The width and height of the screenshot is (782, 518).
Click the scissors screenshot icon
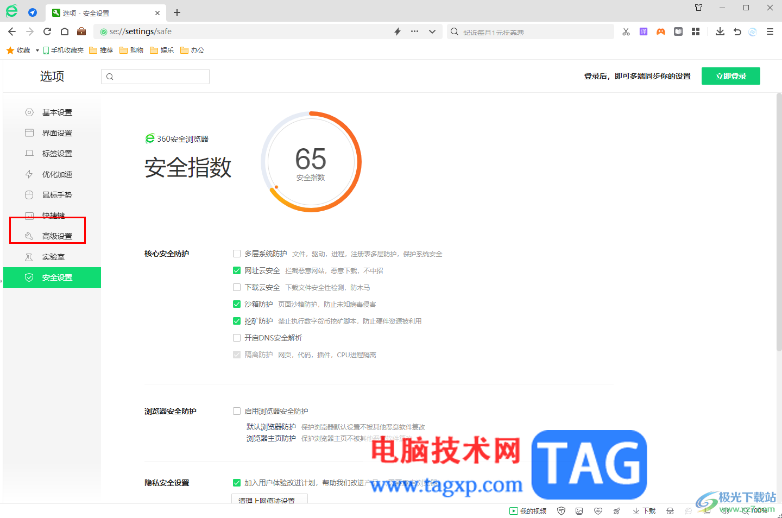tap(626, 31)
